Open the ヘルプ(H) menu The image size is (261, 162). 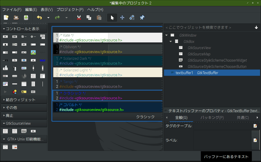tap(95, 10)
